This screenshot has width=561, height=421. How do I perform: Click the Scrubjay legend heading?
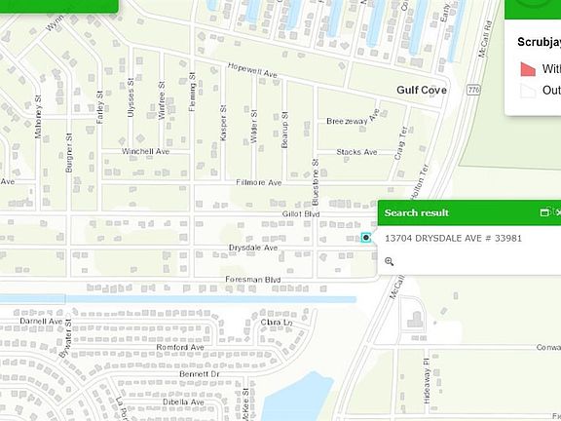click(539, 42)
